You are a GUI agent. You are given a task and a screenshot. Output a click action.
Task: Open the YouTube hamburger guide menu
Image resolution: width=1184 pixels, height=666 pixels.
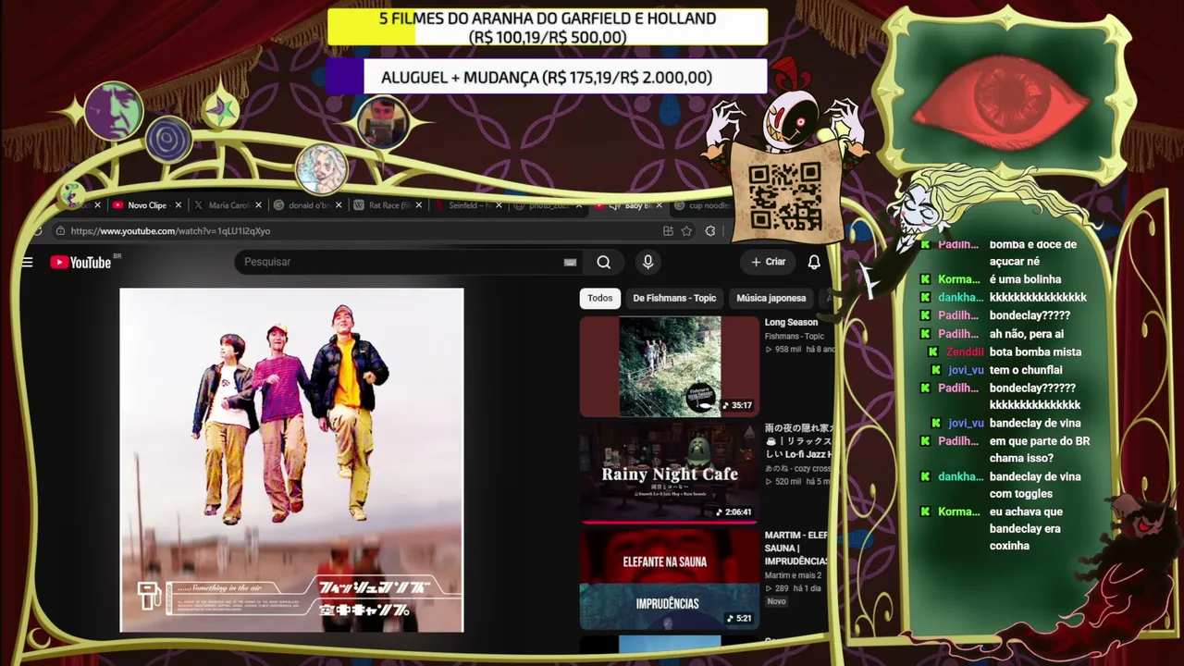tap(28, 263)
